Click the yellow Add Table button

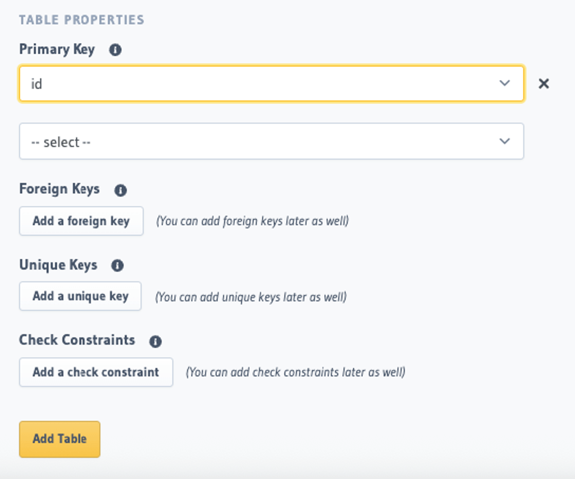[x=60, y=439]
